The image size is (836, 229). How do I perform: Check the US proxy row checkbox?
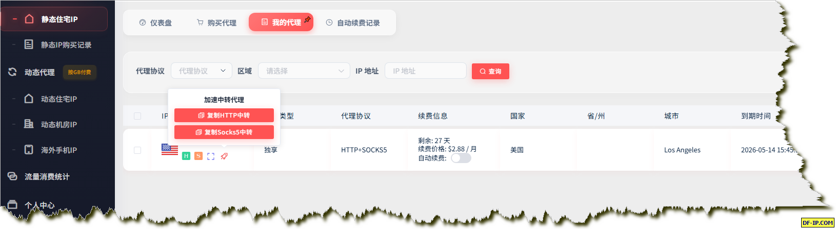[137, 150]
